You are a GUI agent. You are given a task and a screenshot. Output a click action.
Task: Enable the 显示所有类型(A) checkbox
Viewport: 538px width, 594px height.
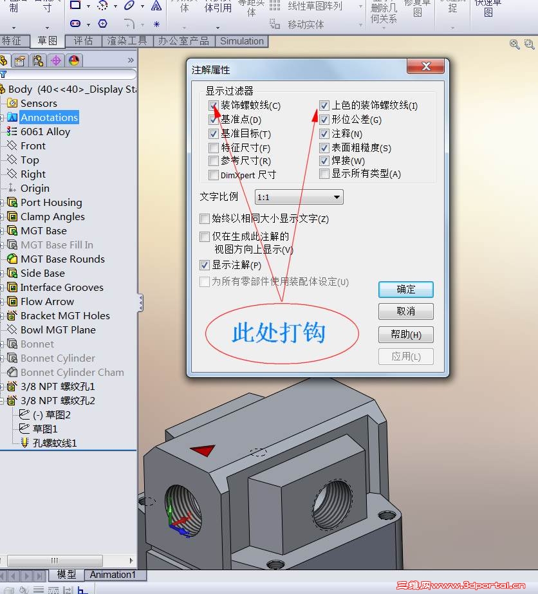(x=324, y=174)
